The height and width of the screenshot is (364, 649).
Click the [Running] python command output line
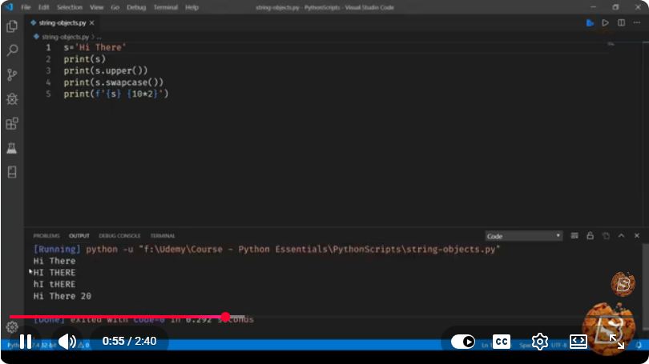[267, 249]
